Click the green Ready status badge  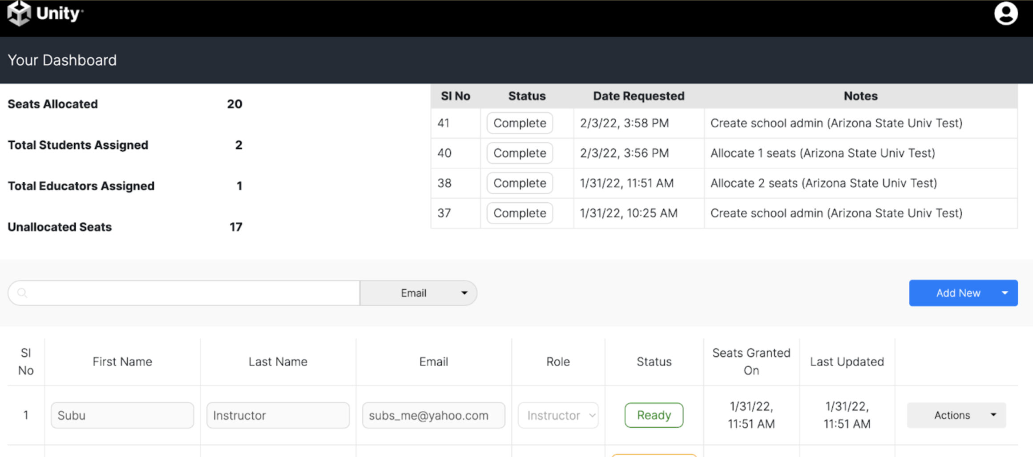pos(654,415)
